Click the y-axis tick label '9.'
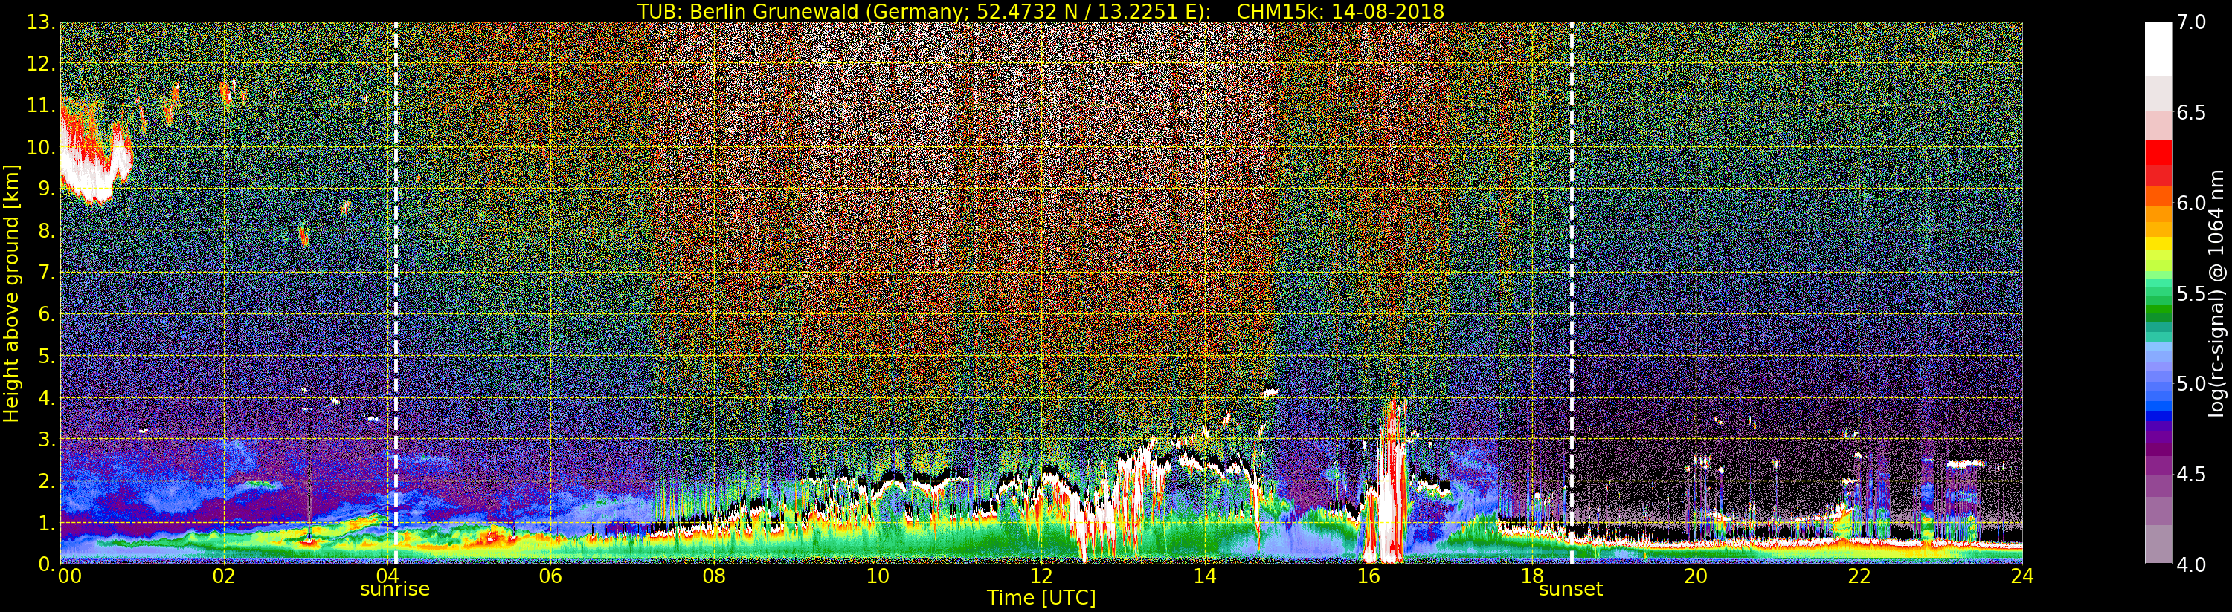 click(47, 189)
